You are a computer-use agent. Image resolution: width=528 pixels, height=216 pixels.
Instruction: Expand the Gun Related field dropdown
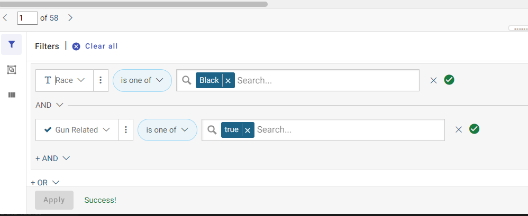pos(77,130)
